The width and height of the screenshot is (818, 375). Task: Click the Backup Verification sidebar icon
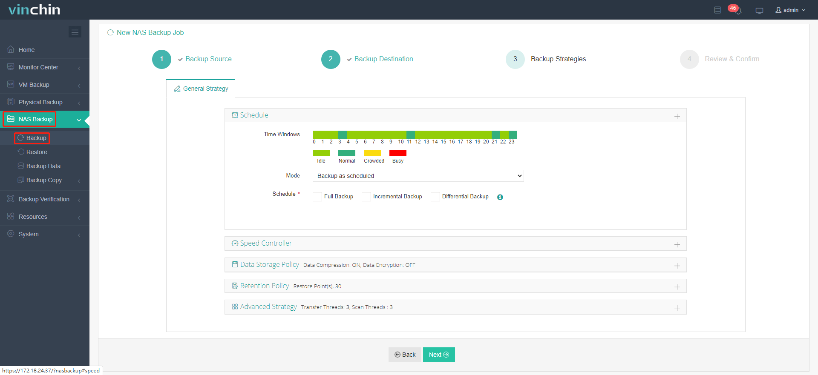click(11, 199)
